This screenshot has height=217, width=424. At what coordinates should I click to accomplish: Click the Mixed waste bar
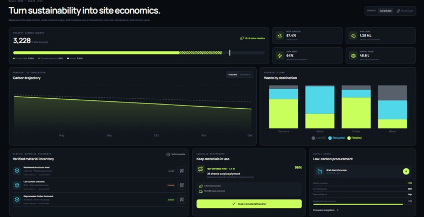pos(392,107)
